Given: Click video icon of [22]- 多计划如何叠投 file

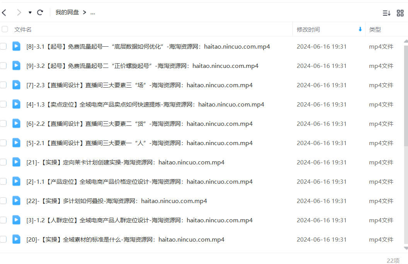Looking at the screenshot, I should pos(16,200).
